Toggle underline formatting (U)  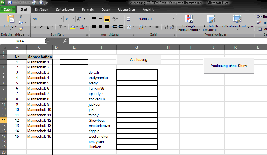(x=48, y=27)
